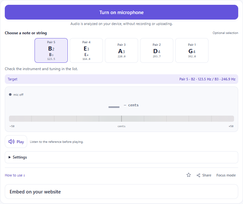The height and width of the screenshot is (204, 243).
Task: Choose the Pair 3 A3 string card
Action: [121, 51]
